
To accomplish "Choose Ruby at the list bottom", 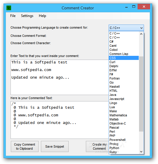I will click(124, 152).
